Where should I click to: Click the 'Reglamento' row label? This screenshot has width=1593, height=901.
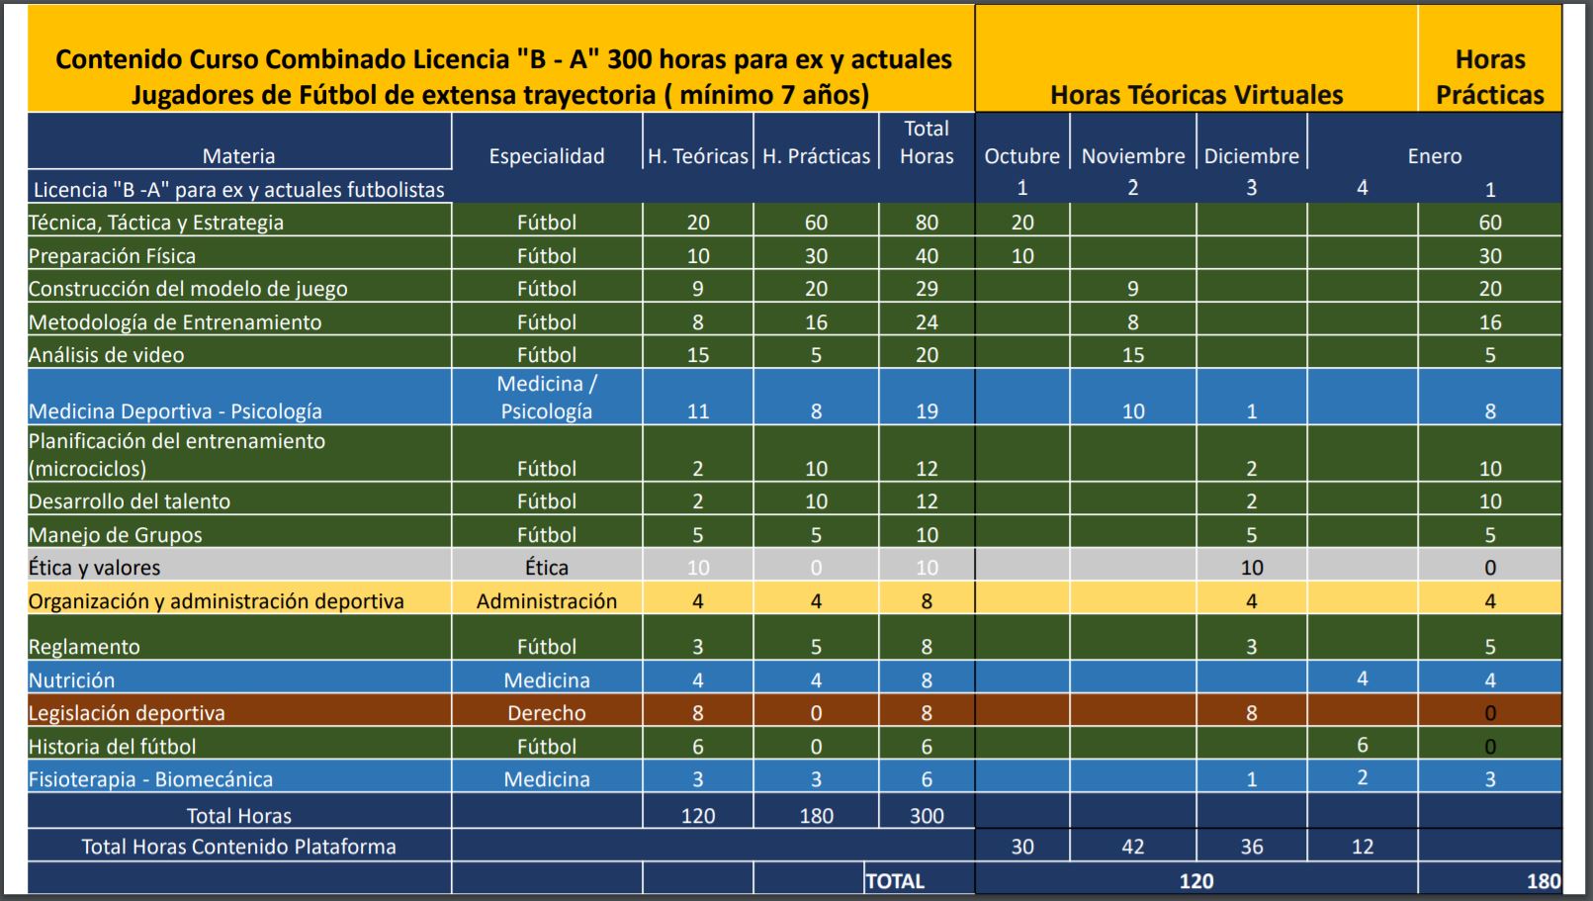pos(239,637)
